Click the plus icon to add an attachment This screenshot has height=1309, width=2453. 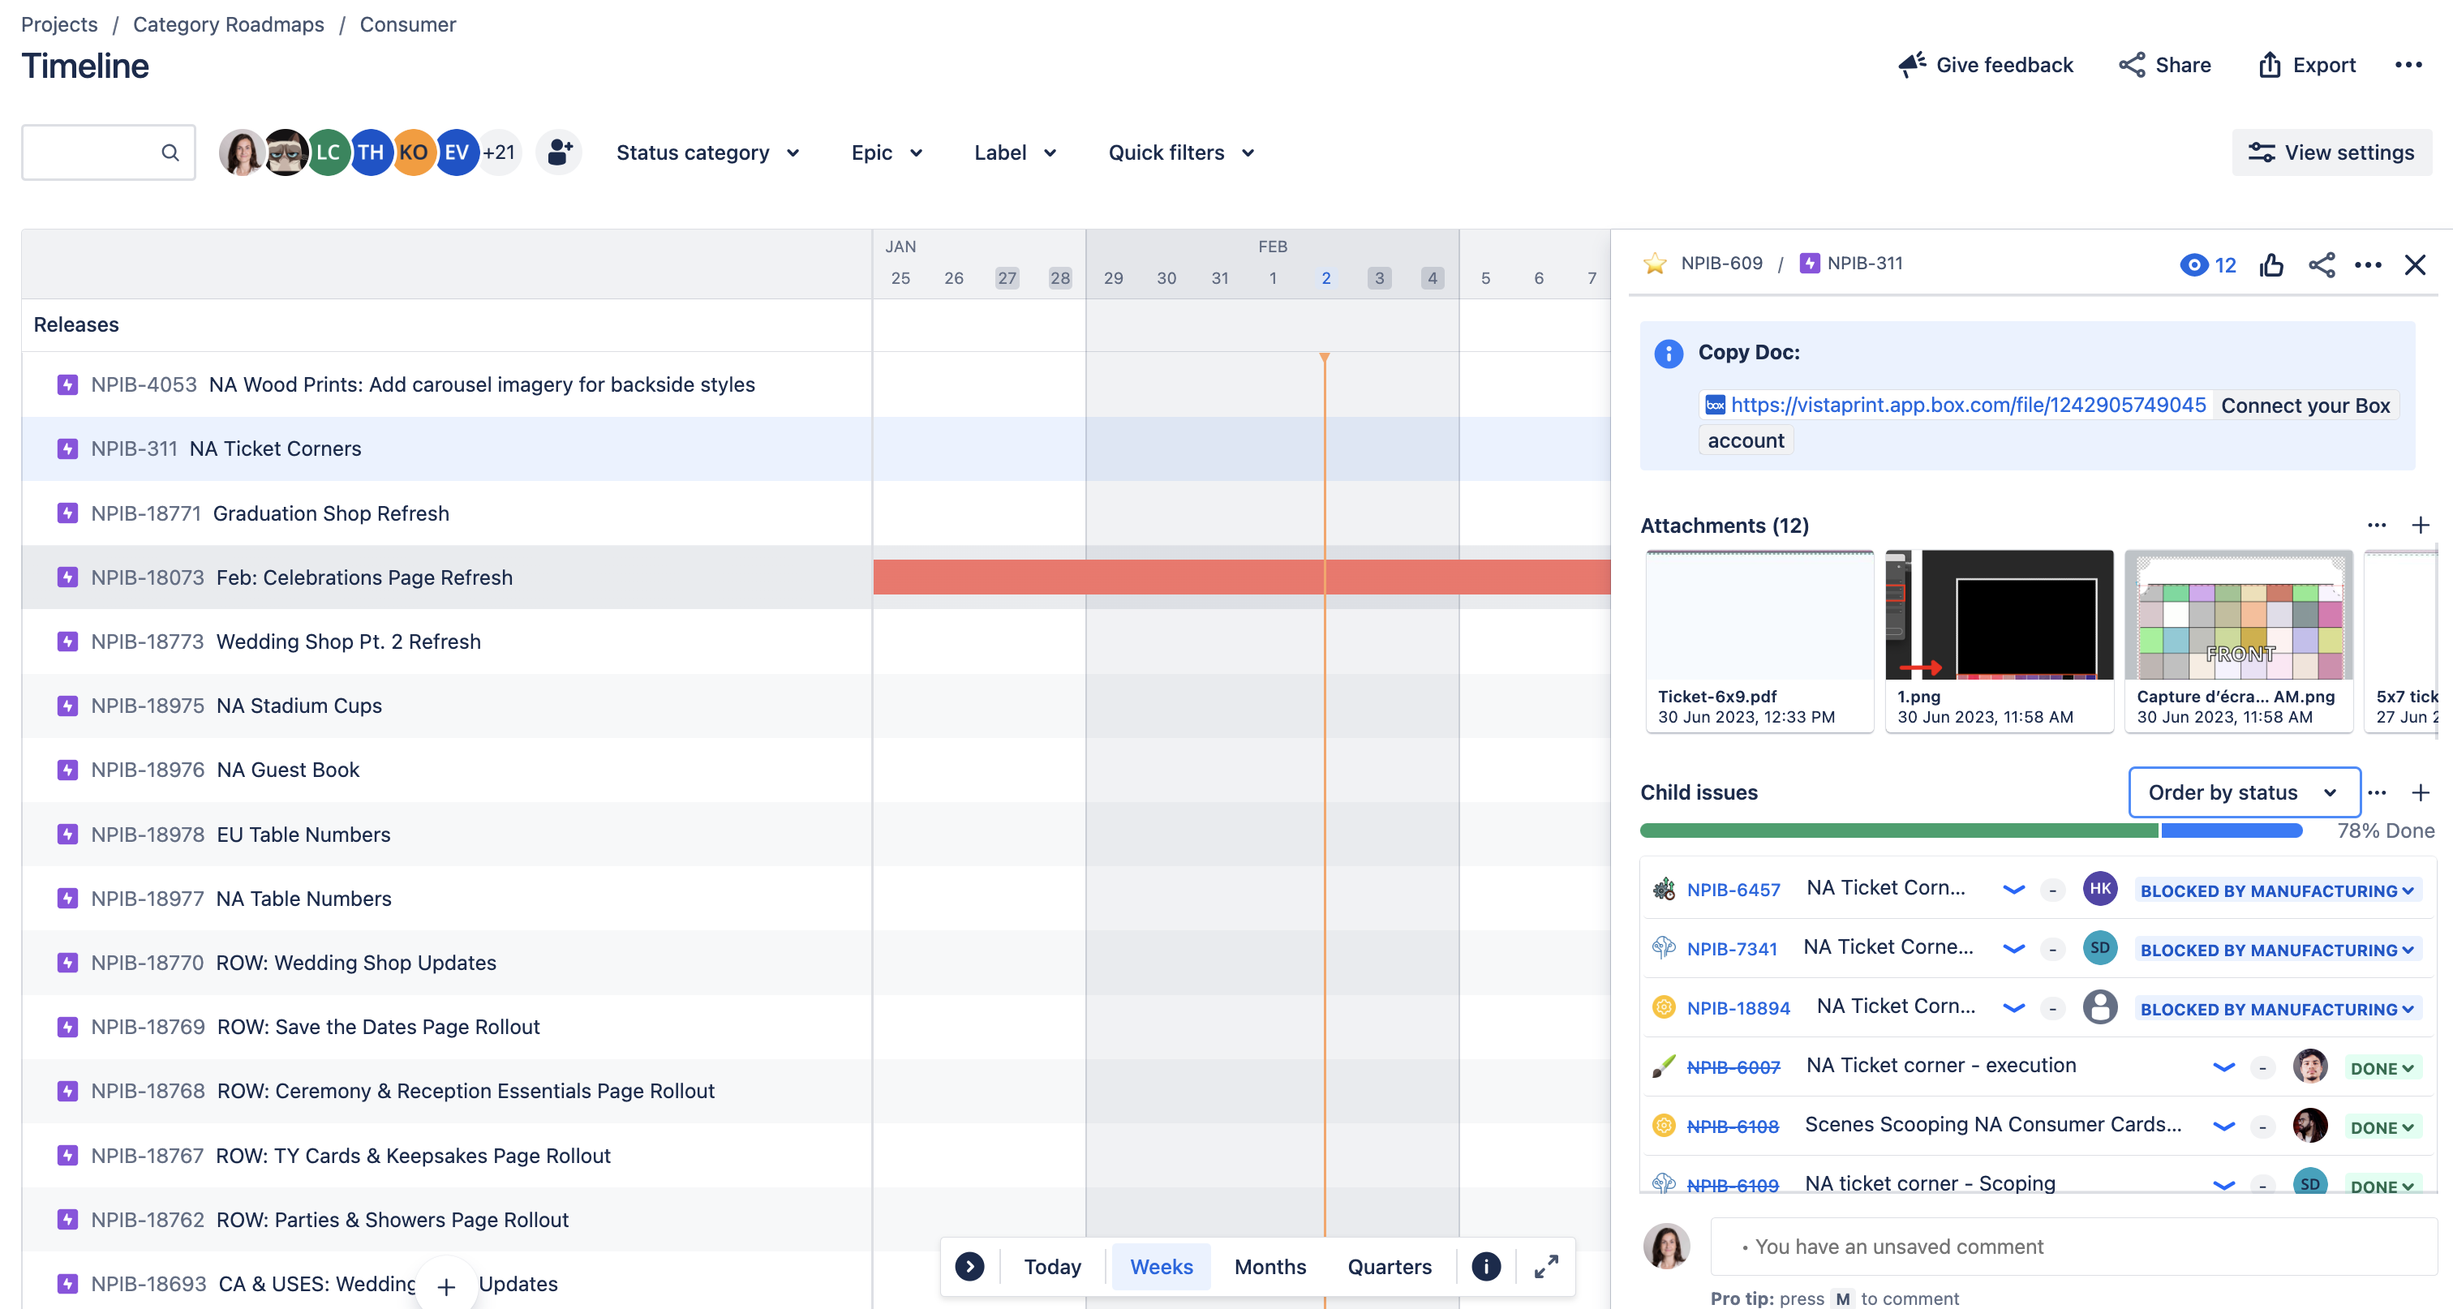point(2421,525)
